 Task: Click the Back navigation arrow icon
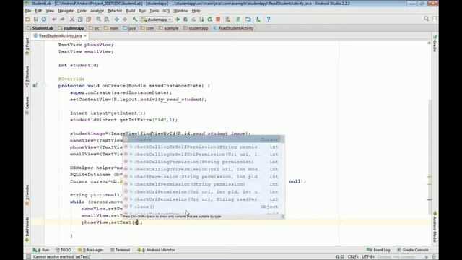tap(117, 19)
